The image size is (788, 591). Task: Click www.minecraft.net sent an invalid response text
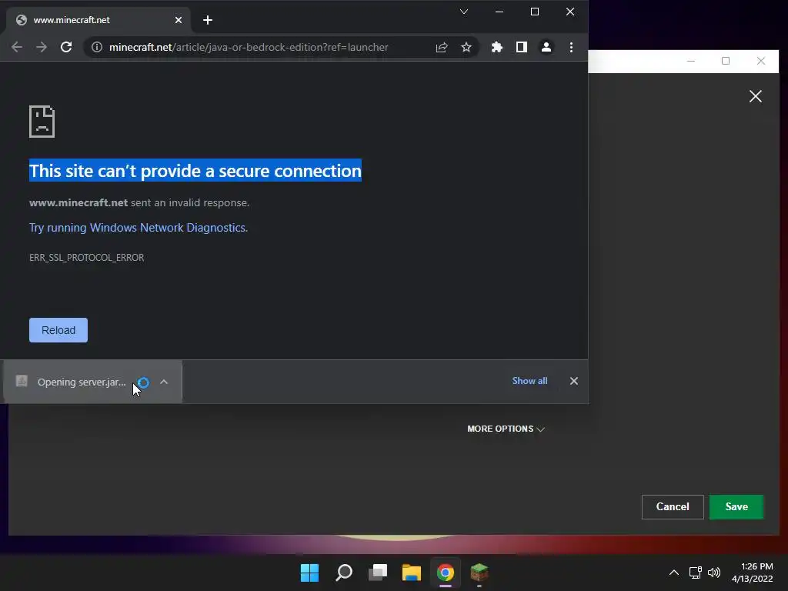[x=139, y=202]
